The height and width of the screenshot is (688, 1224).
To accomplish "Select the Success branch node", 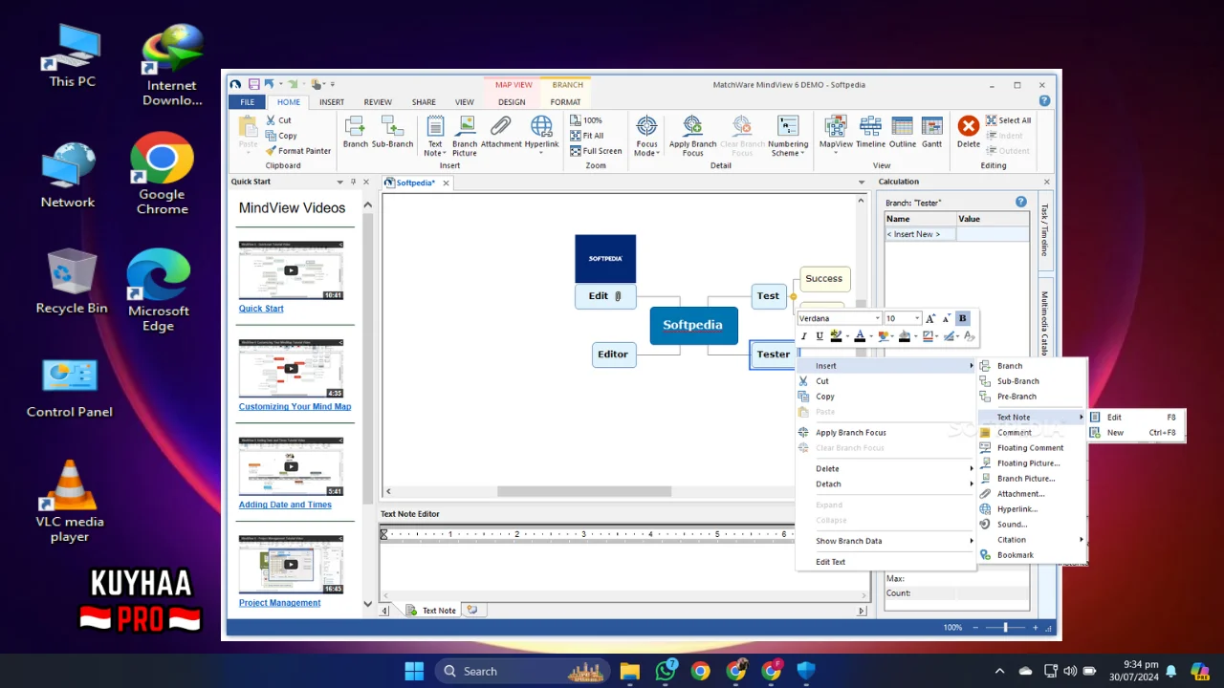I will tap(824, 279).
